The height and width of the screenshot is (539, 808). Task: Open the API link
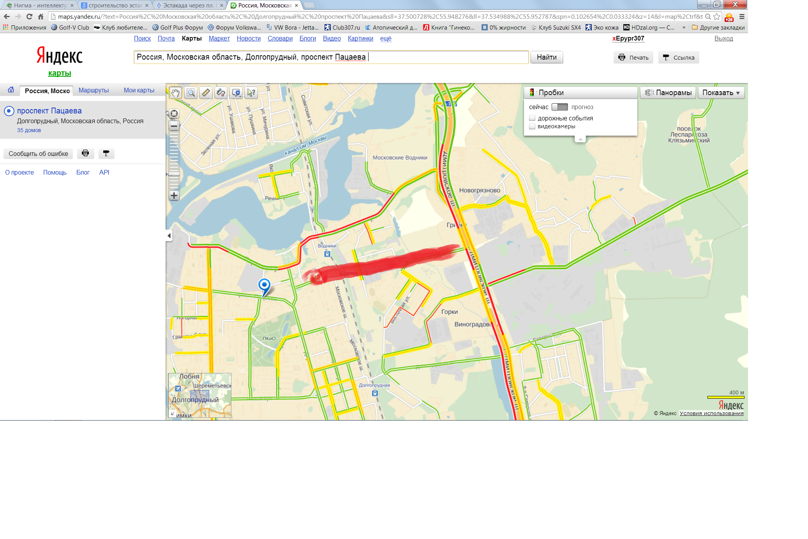click(x=104, y=173)
